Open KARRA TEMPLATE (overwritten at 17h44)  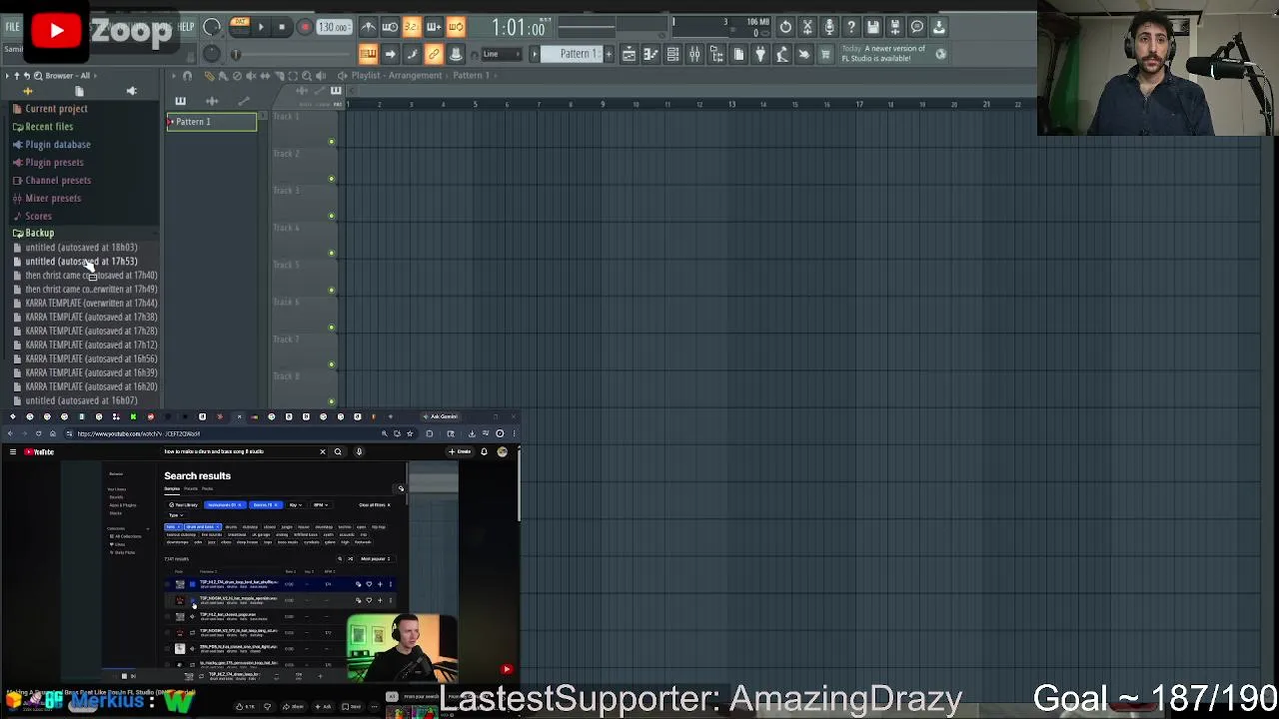point(91,304)
